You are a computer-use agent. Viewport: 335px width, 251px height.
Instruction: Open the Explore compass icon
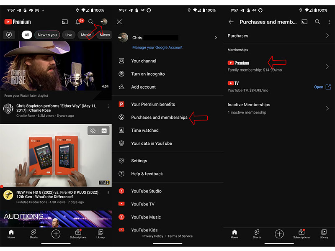pyautogui.click(x=9, y=35)
